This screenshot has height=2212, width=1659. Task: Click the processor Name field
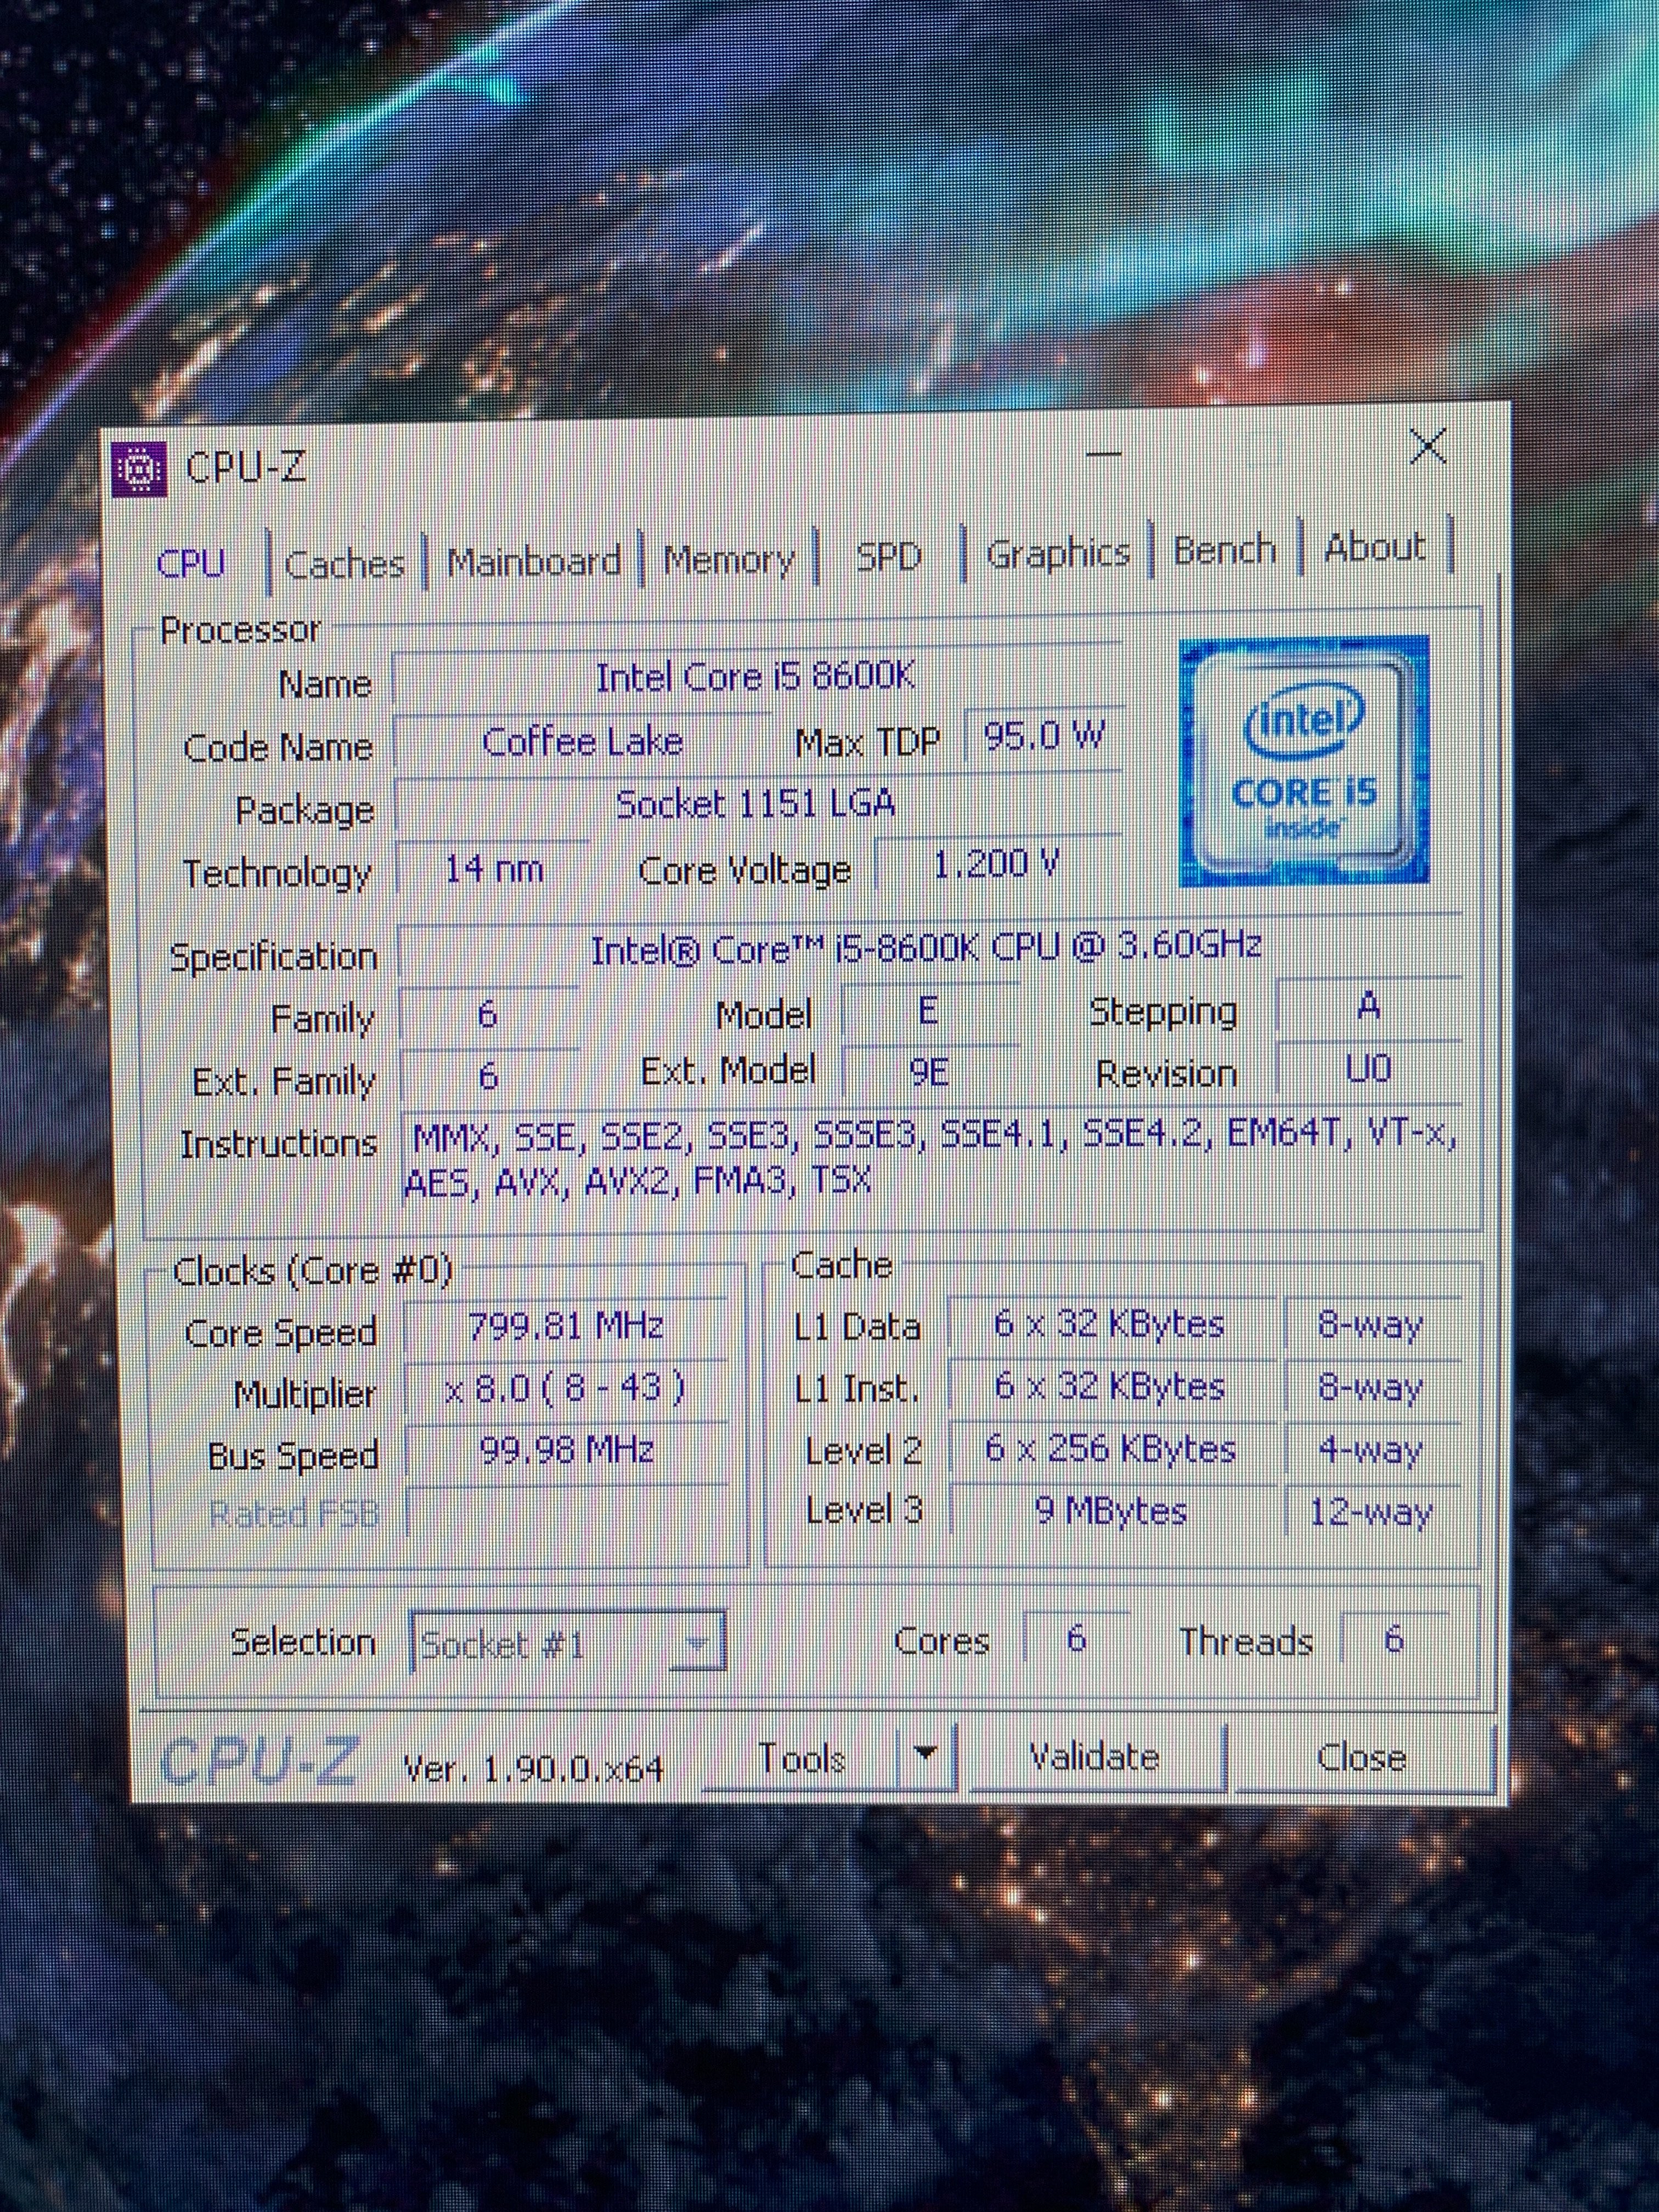pyautogui.click(x=756, y=678)
